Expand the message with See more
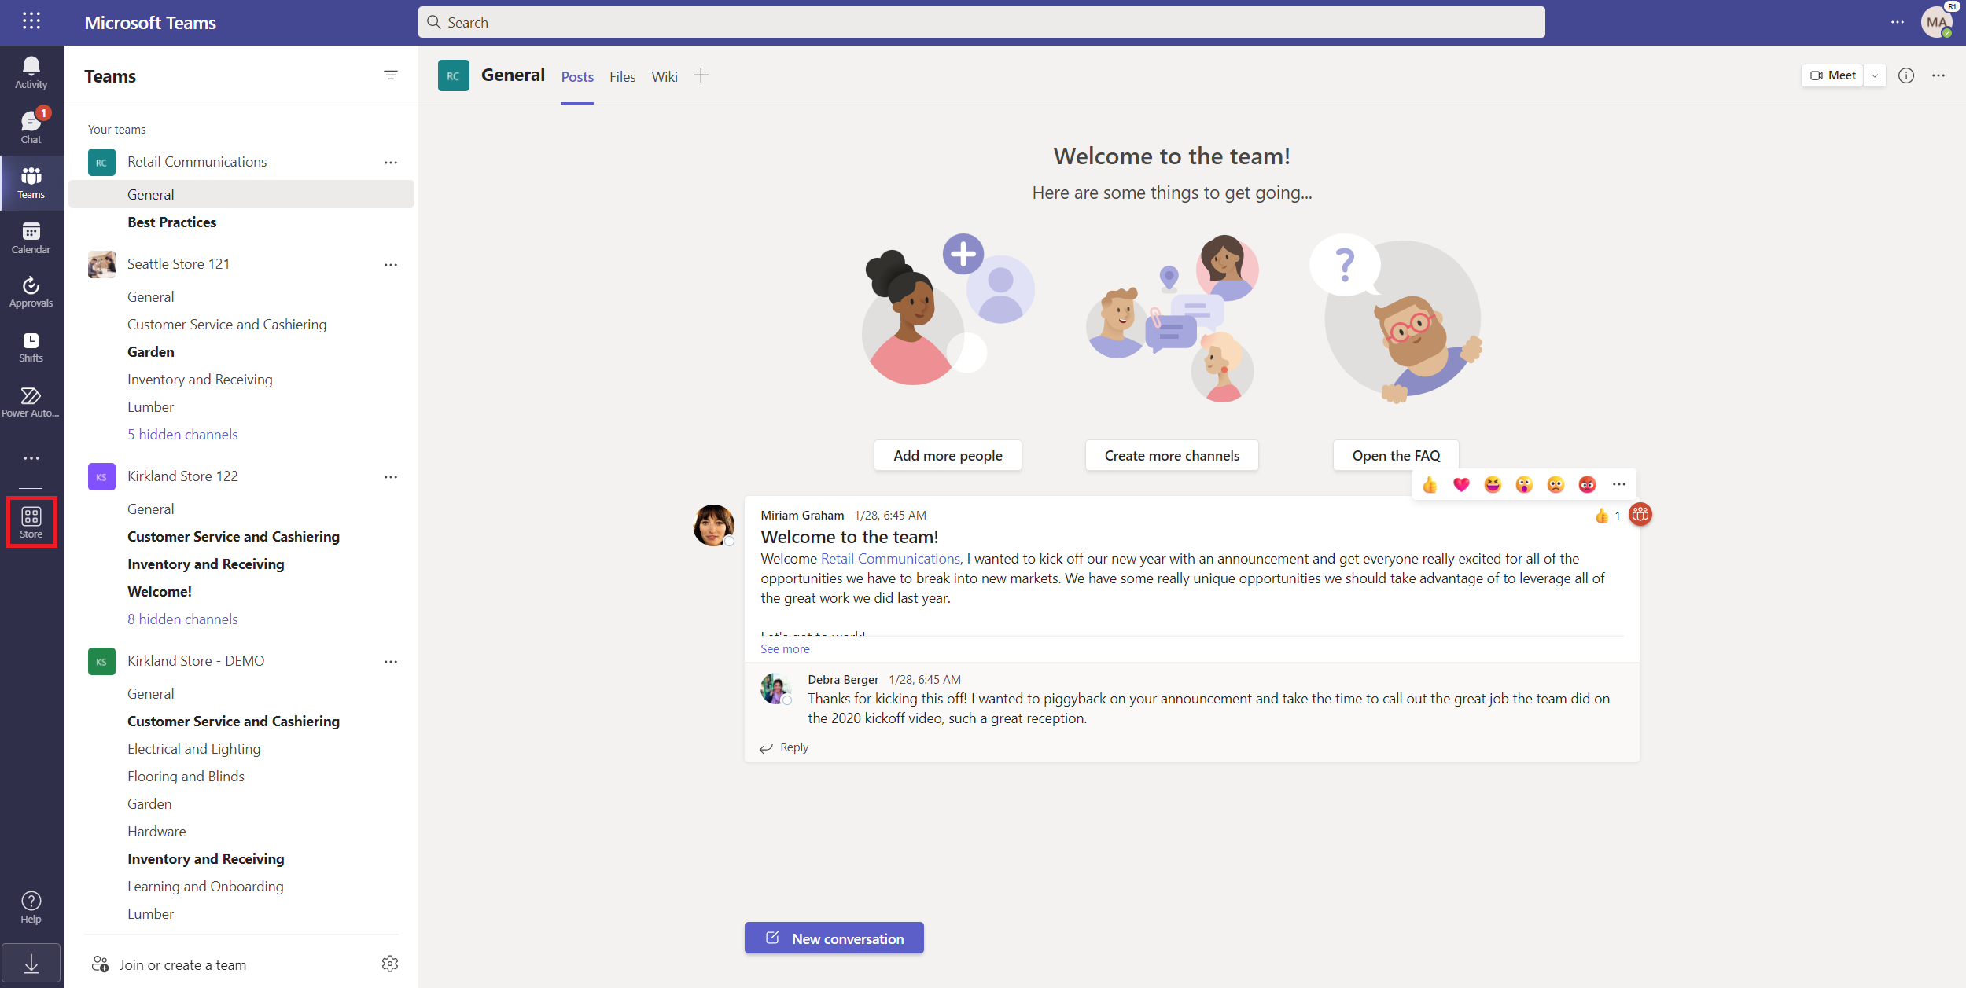The image size is (1966, 988). point(785,649)
